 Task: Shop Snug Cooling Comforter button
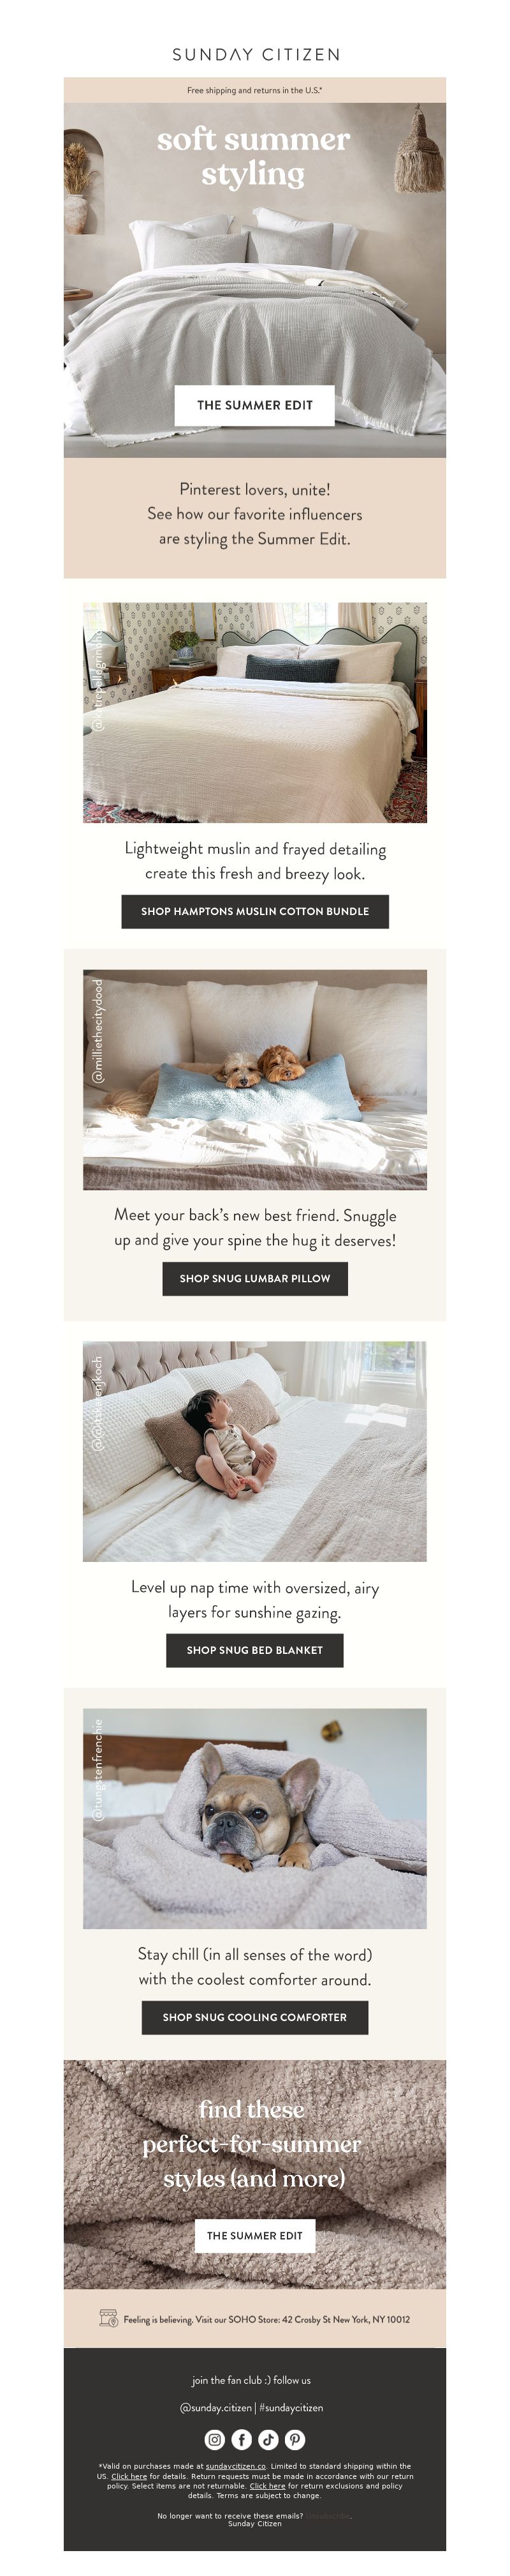point(254,2017)
